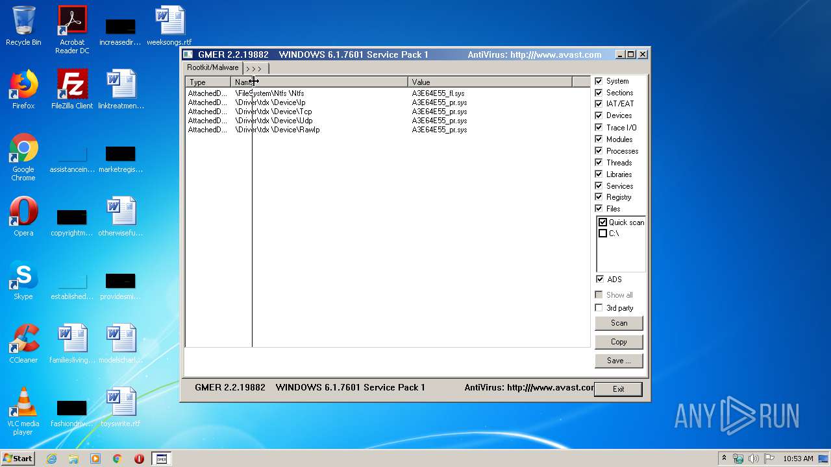Sort by the Name column header
This screenshot has width=831, height=467.
click(x=319, y=82)
